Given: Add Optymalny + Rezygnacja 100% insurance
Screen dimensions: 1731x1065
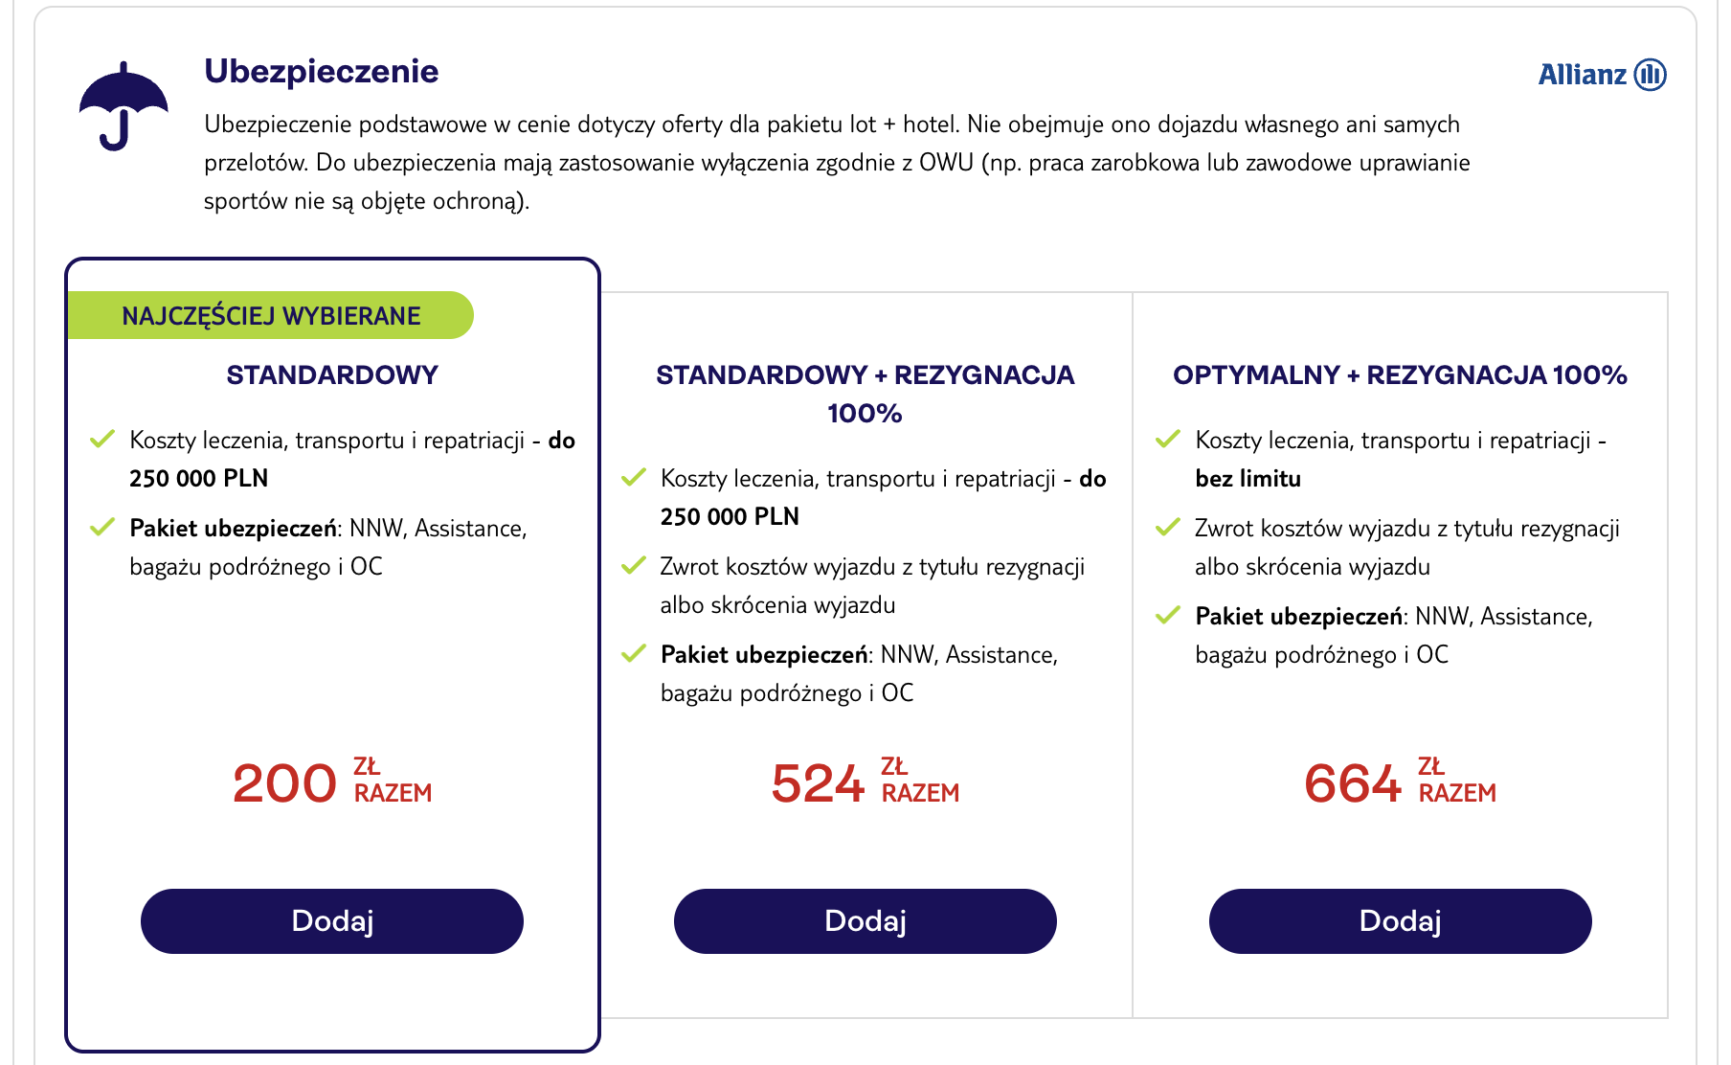Looking at the screenshot, I should point(1400,920).
